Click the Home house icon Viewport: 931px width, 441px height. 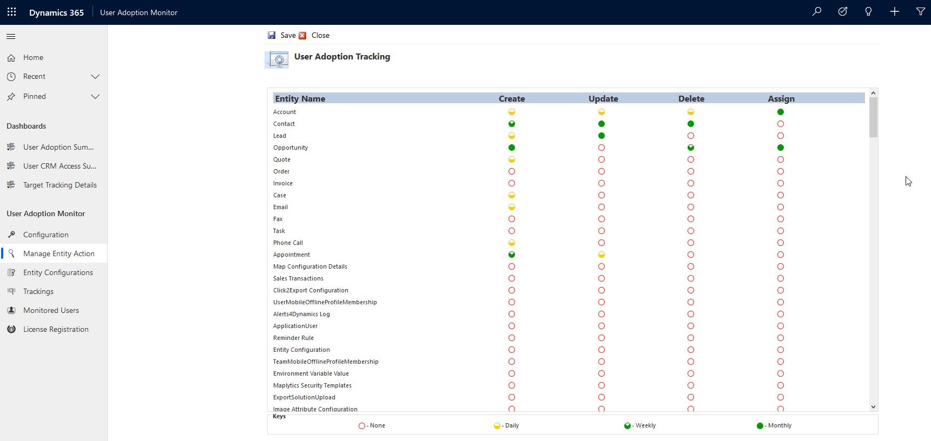[x=11, y=57]
